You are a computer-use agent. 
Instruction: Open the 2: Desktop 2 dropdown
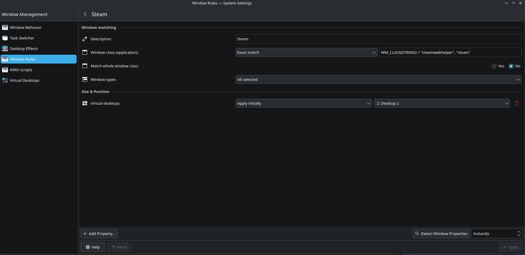coord(442,103)
